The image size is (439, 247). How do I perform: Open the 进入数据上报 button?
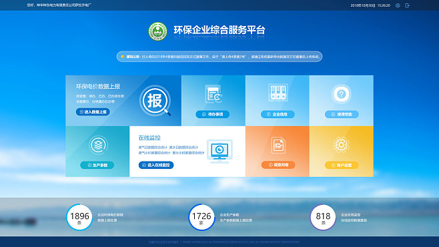coord(93,111)
